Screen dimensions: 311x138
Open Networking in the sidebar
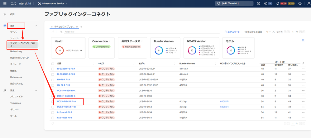[x=16, y=51]
